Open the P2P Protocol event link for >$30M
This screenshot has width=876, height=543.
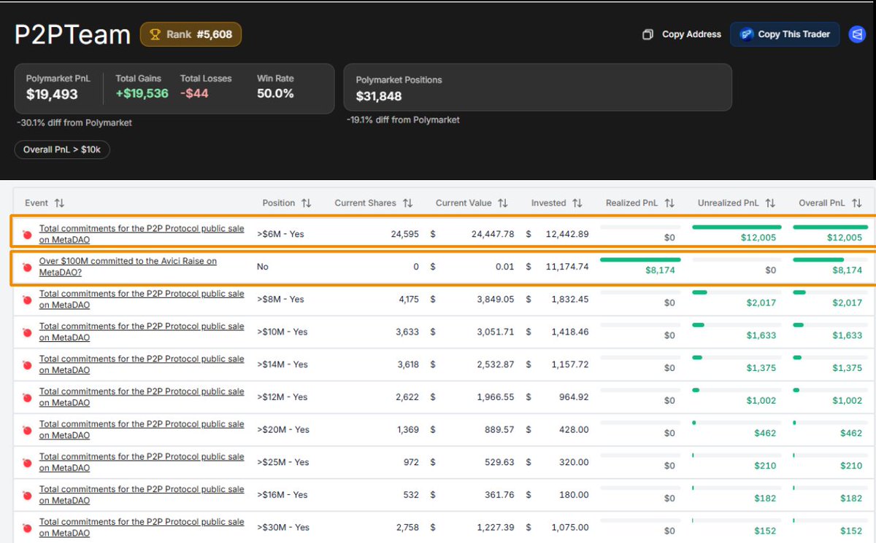point(142,527)
